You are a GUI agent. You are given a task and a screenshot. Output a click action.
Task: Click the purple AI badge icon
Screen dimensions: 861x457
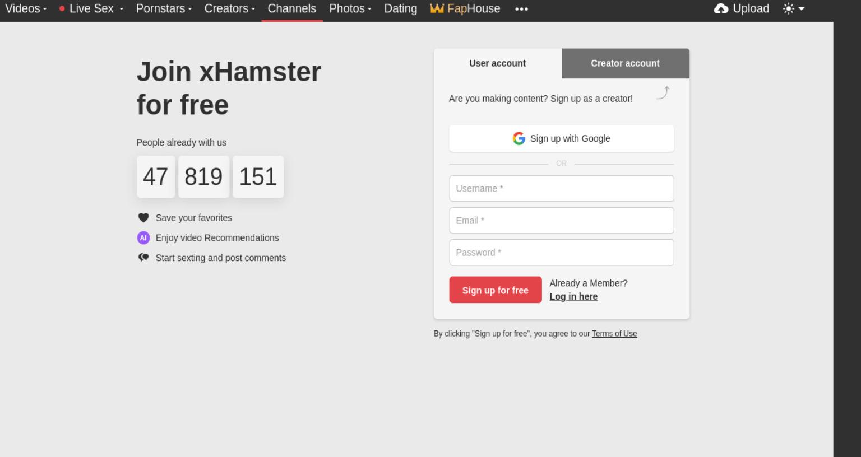pyautogui.click(x=143, y=238)
